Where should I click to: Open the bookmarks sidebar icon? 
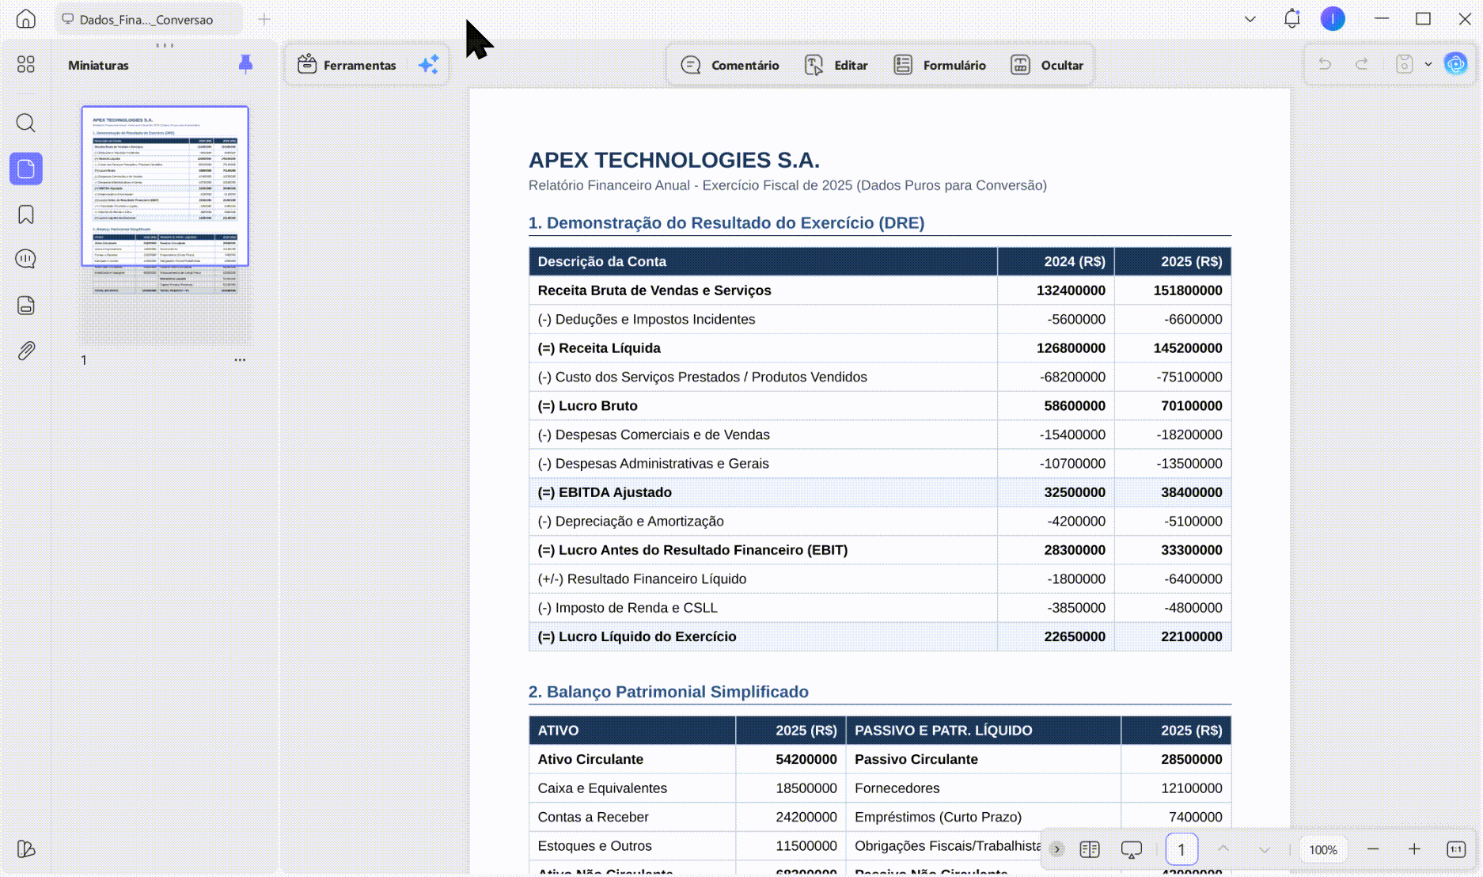pos(26,215)
